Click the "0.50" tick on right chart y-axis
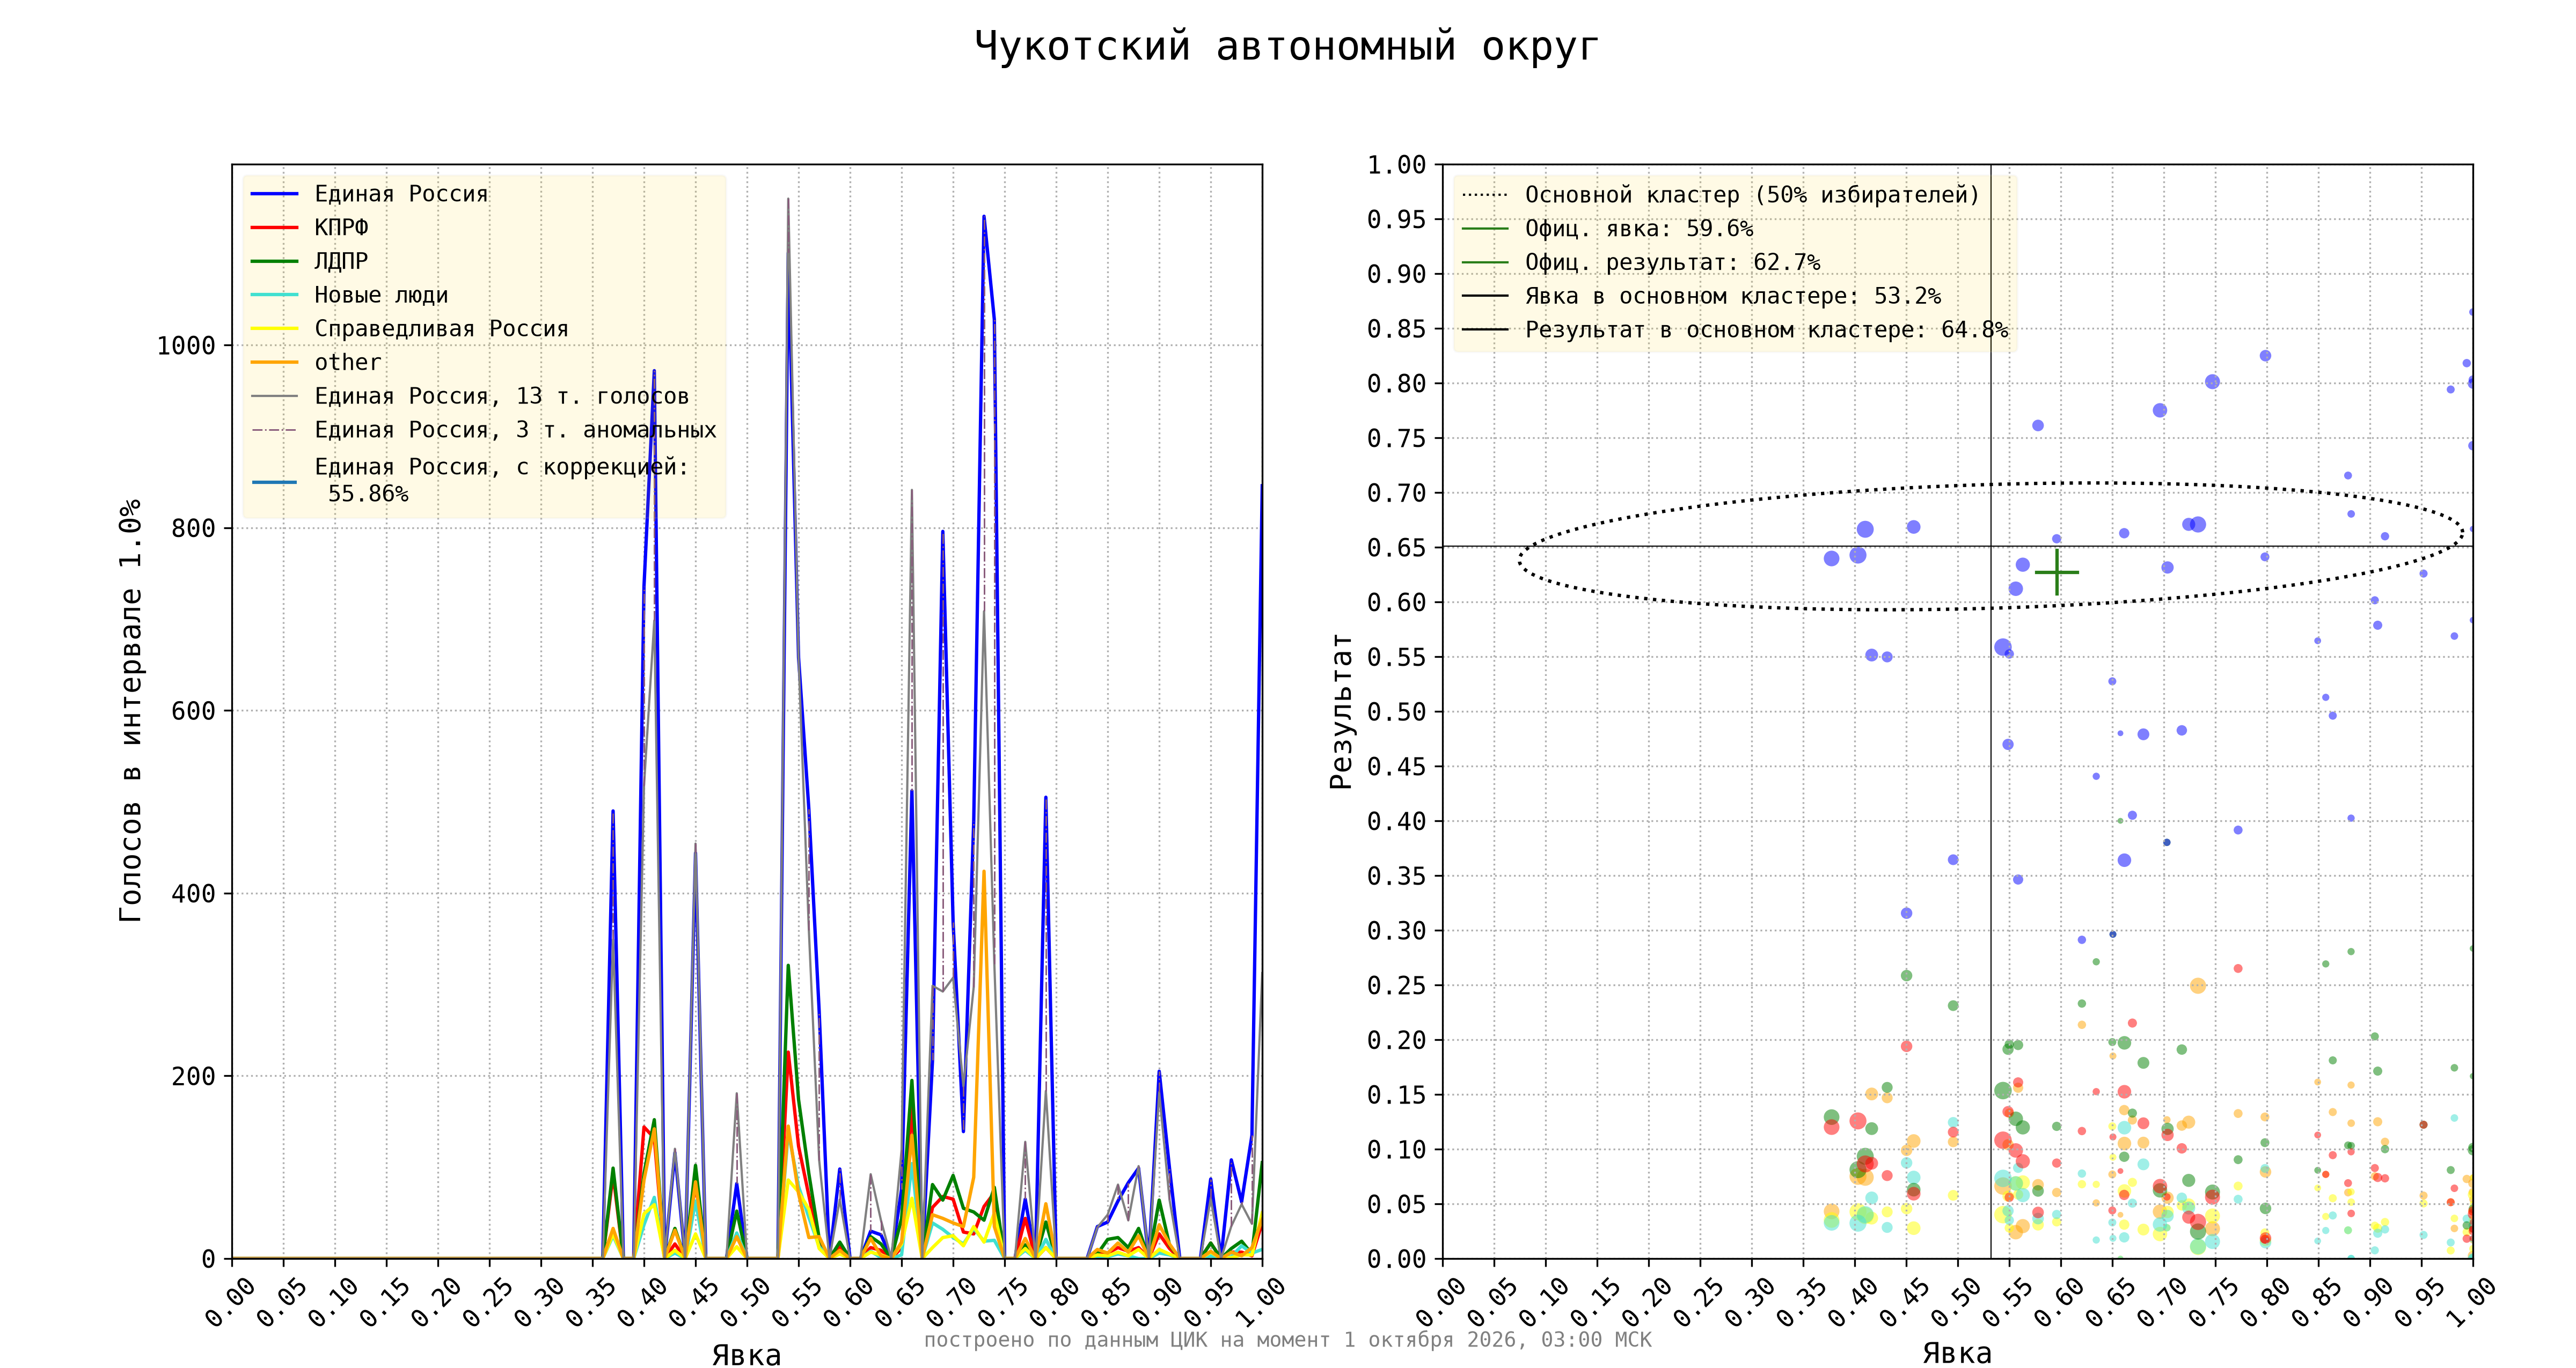This screenshot has height=1368, width=2576. (1396, 712)
